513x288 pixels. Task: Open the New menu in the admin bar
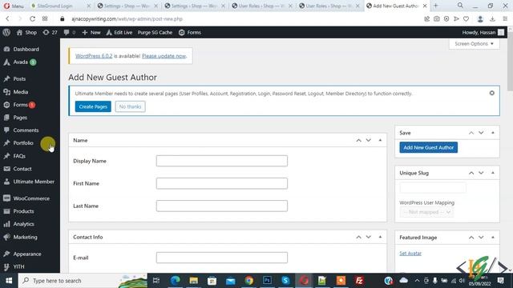pyautogui.click(x=91, y=32)
